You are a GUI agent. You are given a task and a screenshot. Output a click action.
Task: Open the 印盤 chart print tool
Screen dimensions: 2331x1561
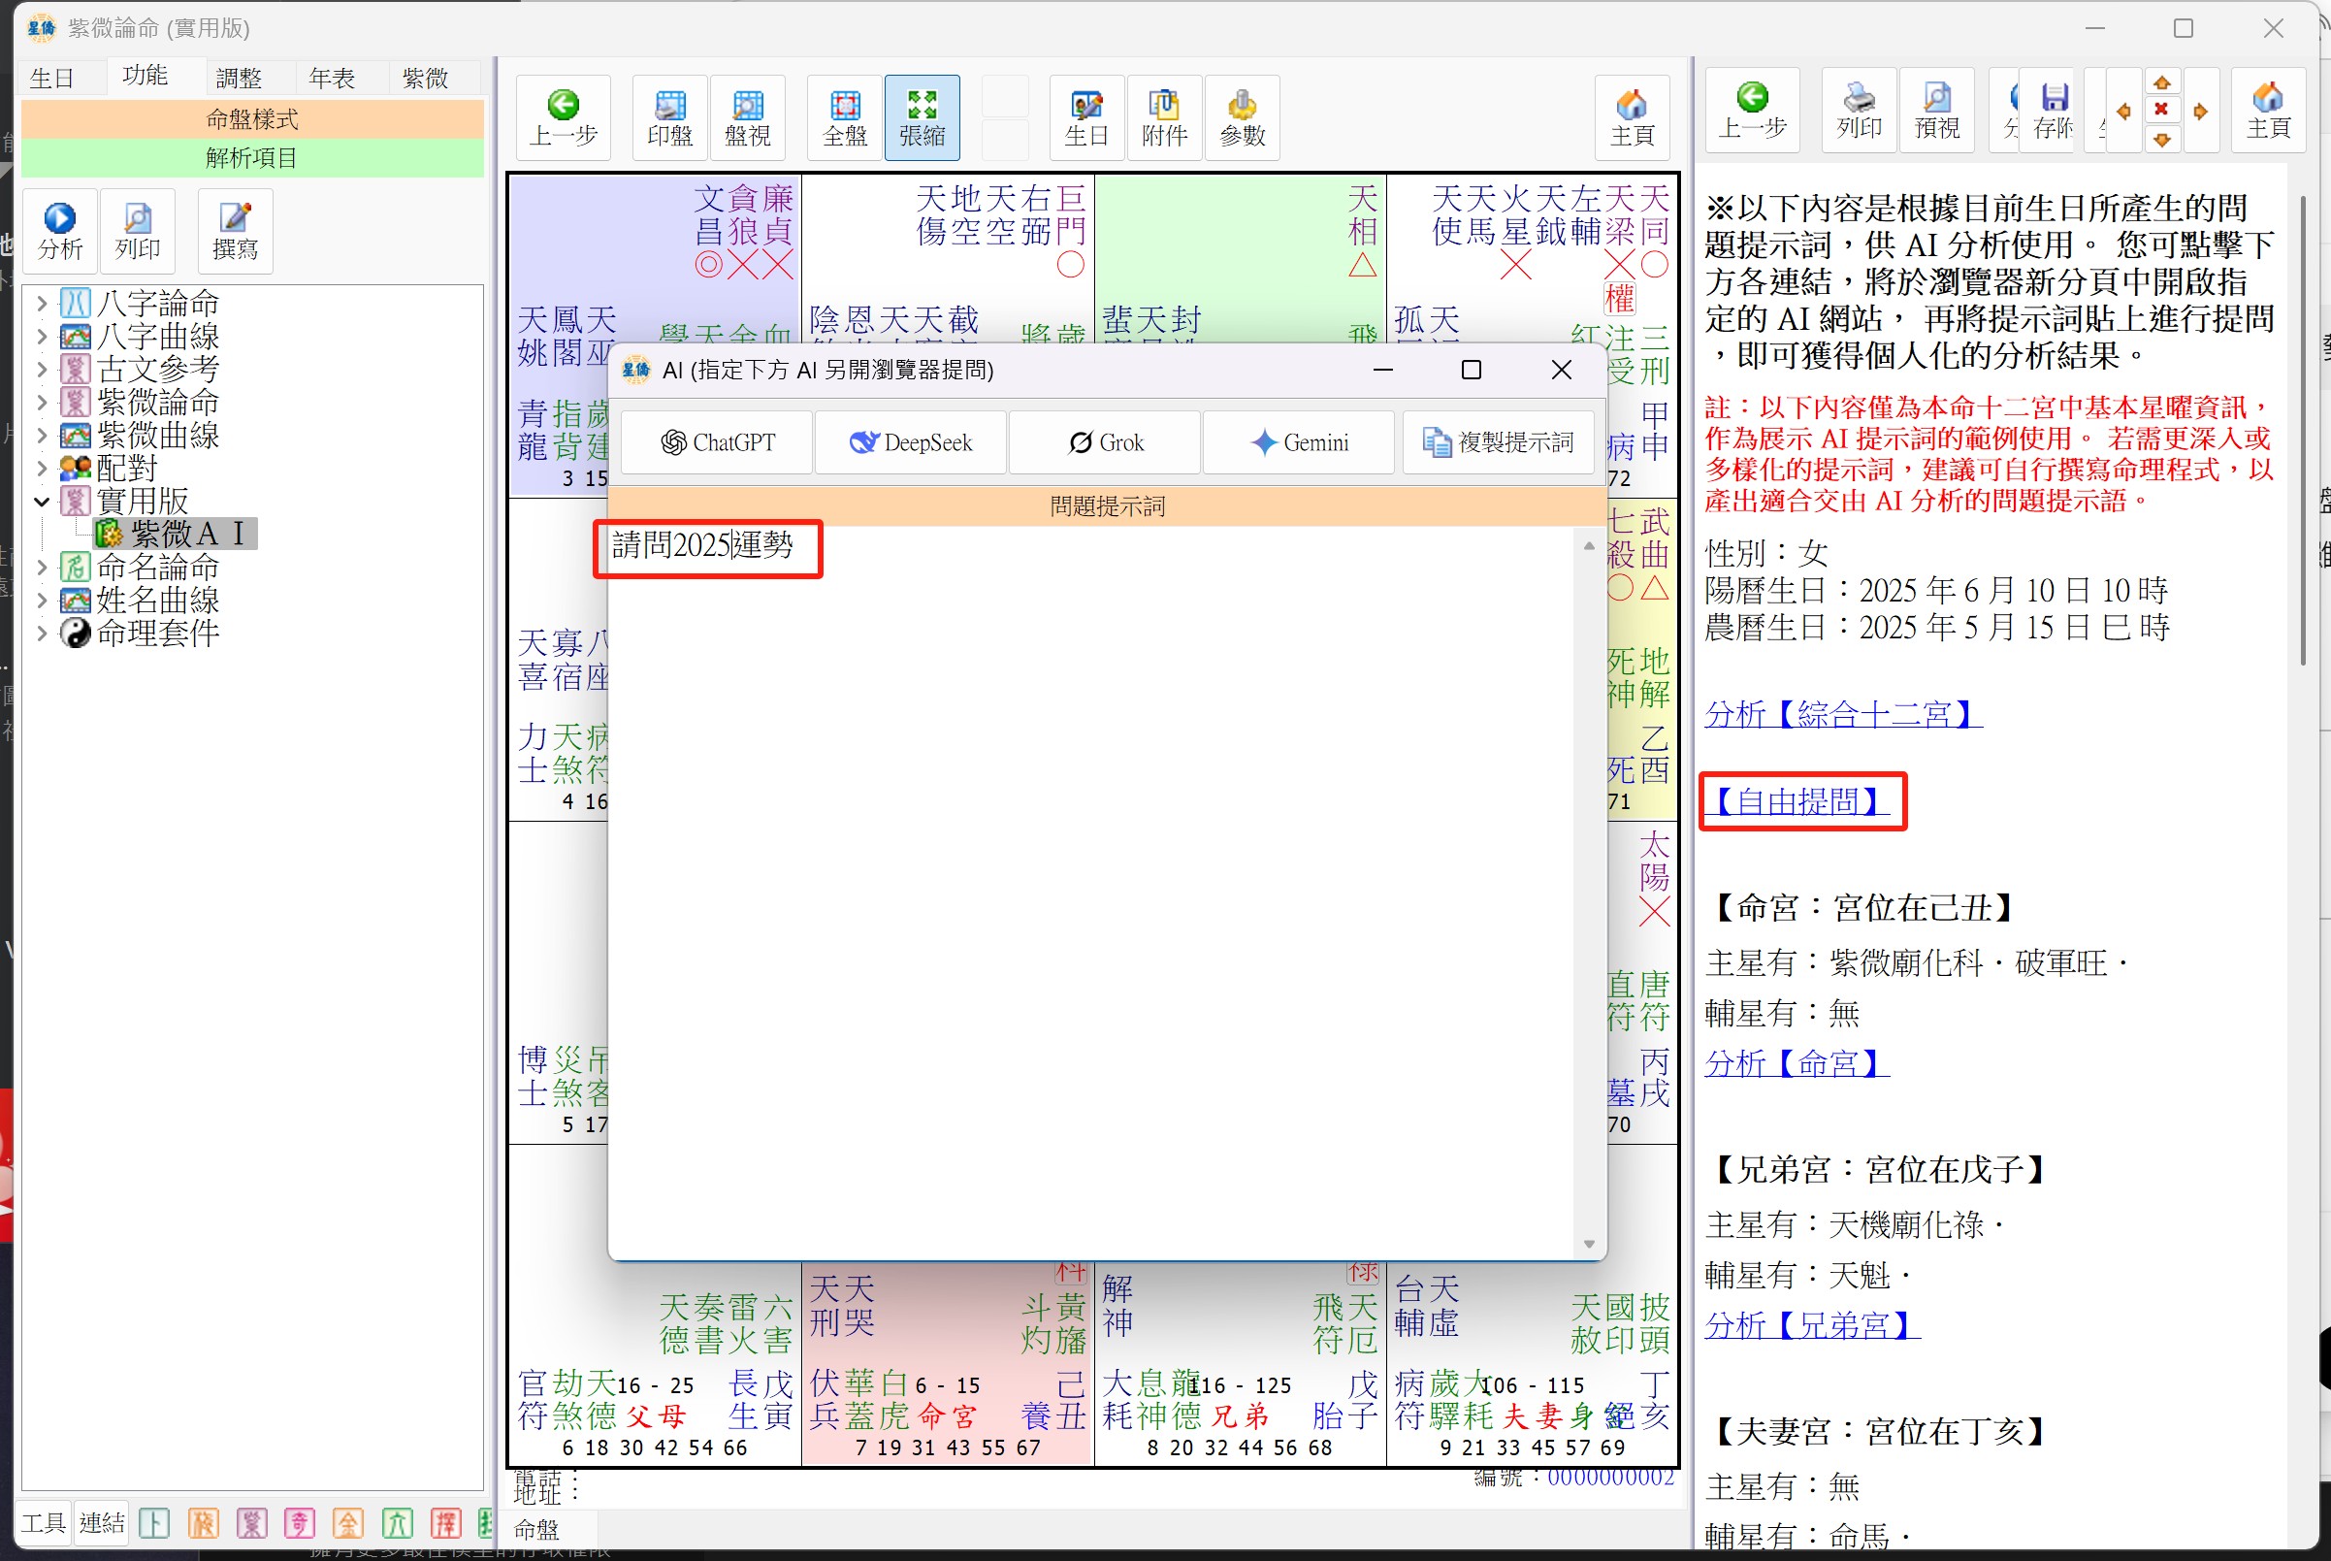[x=670, y=117]
